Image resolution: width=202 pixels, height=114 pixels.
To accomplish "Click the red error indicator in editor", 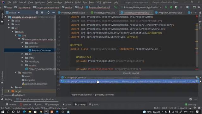I will 197,16.
